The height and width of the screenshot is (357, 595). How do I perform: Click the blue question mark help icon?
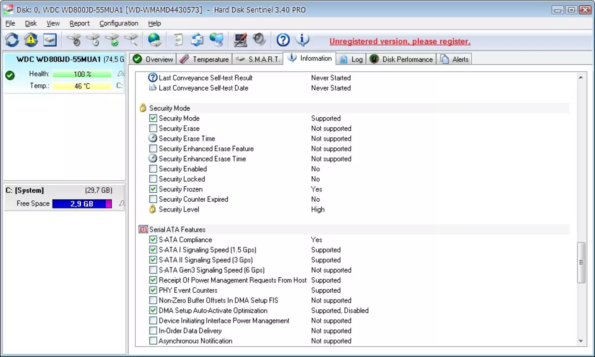click(283, 40)
